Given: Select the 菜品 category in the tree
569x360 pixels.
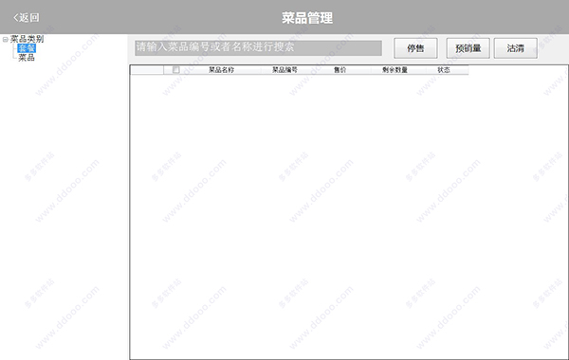Looking at the screenshot, I should point(27,57).
